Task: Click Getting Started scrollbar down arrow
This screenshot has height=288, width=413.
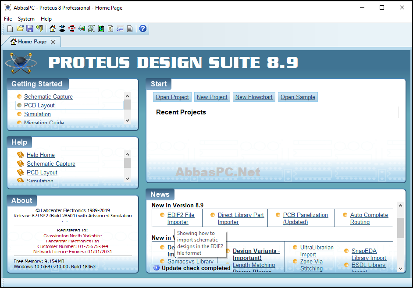Action: tap(127, 121)
